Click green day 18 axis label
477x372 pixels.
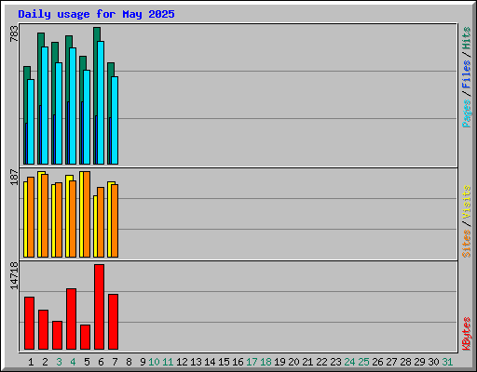coord(266,362)
